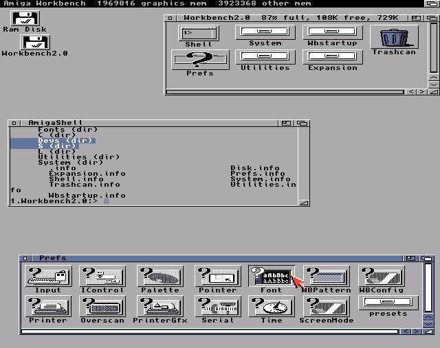Image resolution: width=440 pixels, height=348 pixels.
Task: Click "Devs (dir)" in the shell output
Action: 65,141
